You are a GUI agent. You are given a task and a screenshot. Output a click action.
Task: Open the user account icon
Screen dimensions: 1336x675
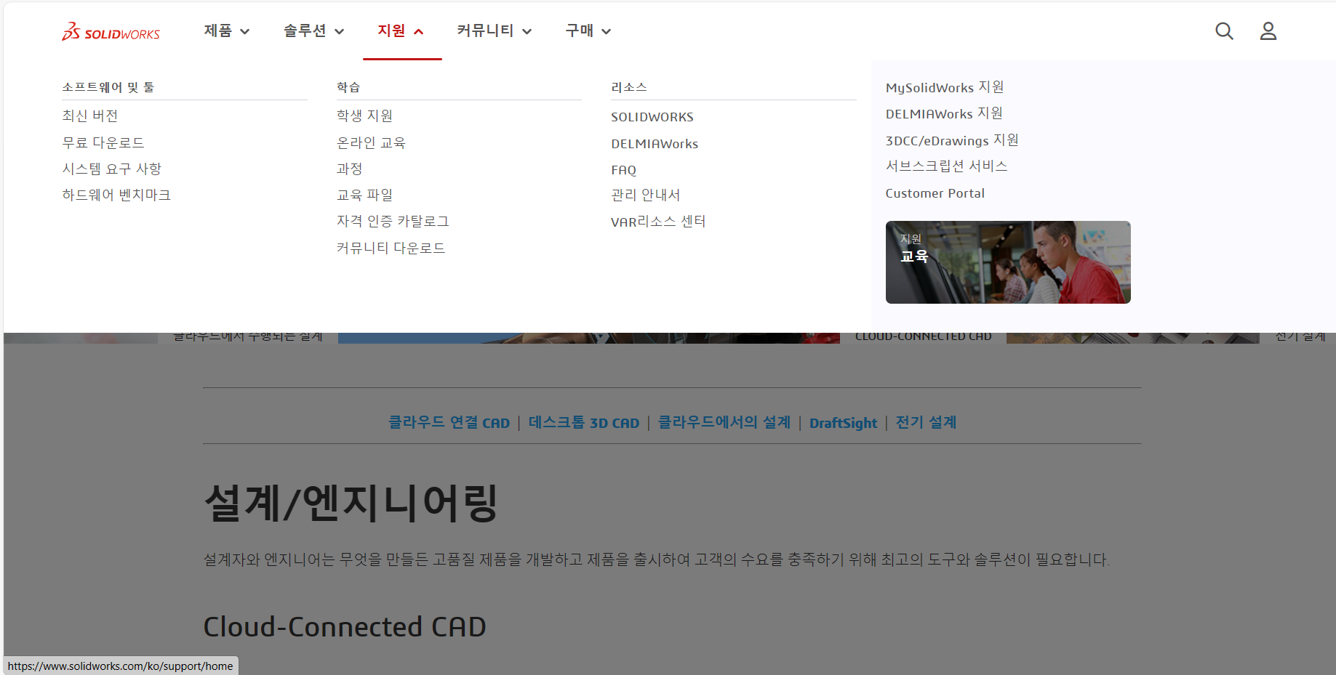pos(1268,31)
